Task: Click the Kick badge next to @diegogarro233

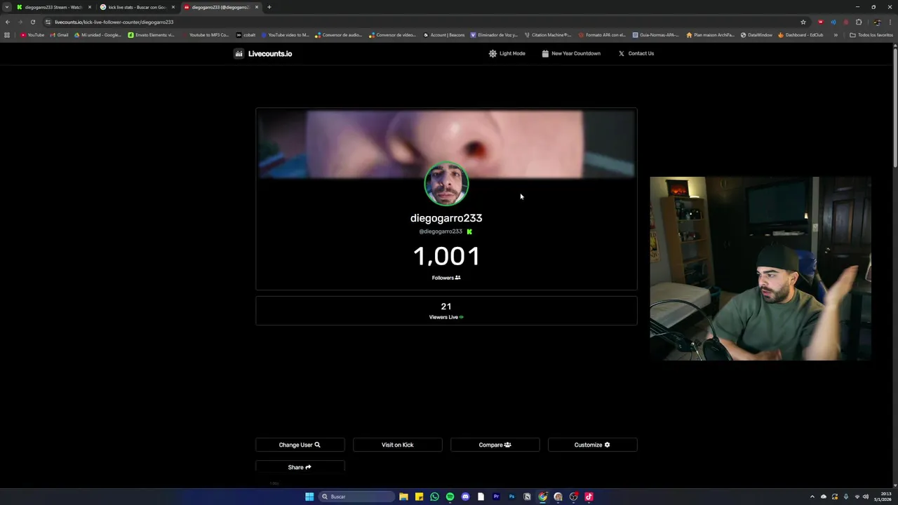Action: (x=469, y=231)
